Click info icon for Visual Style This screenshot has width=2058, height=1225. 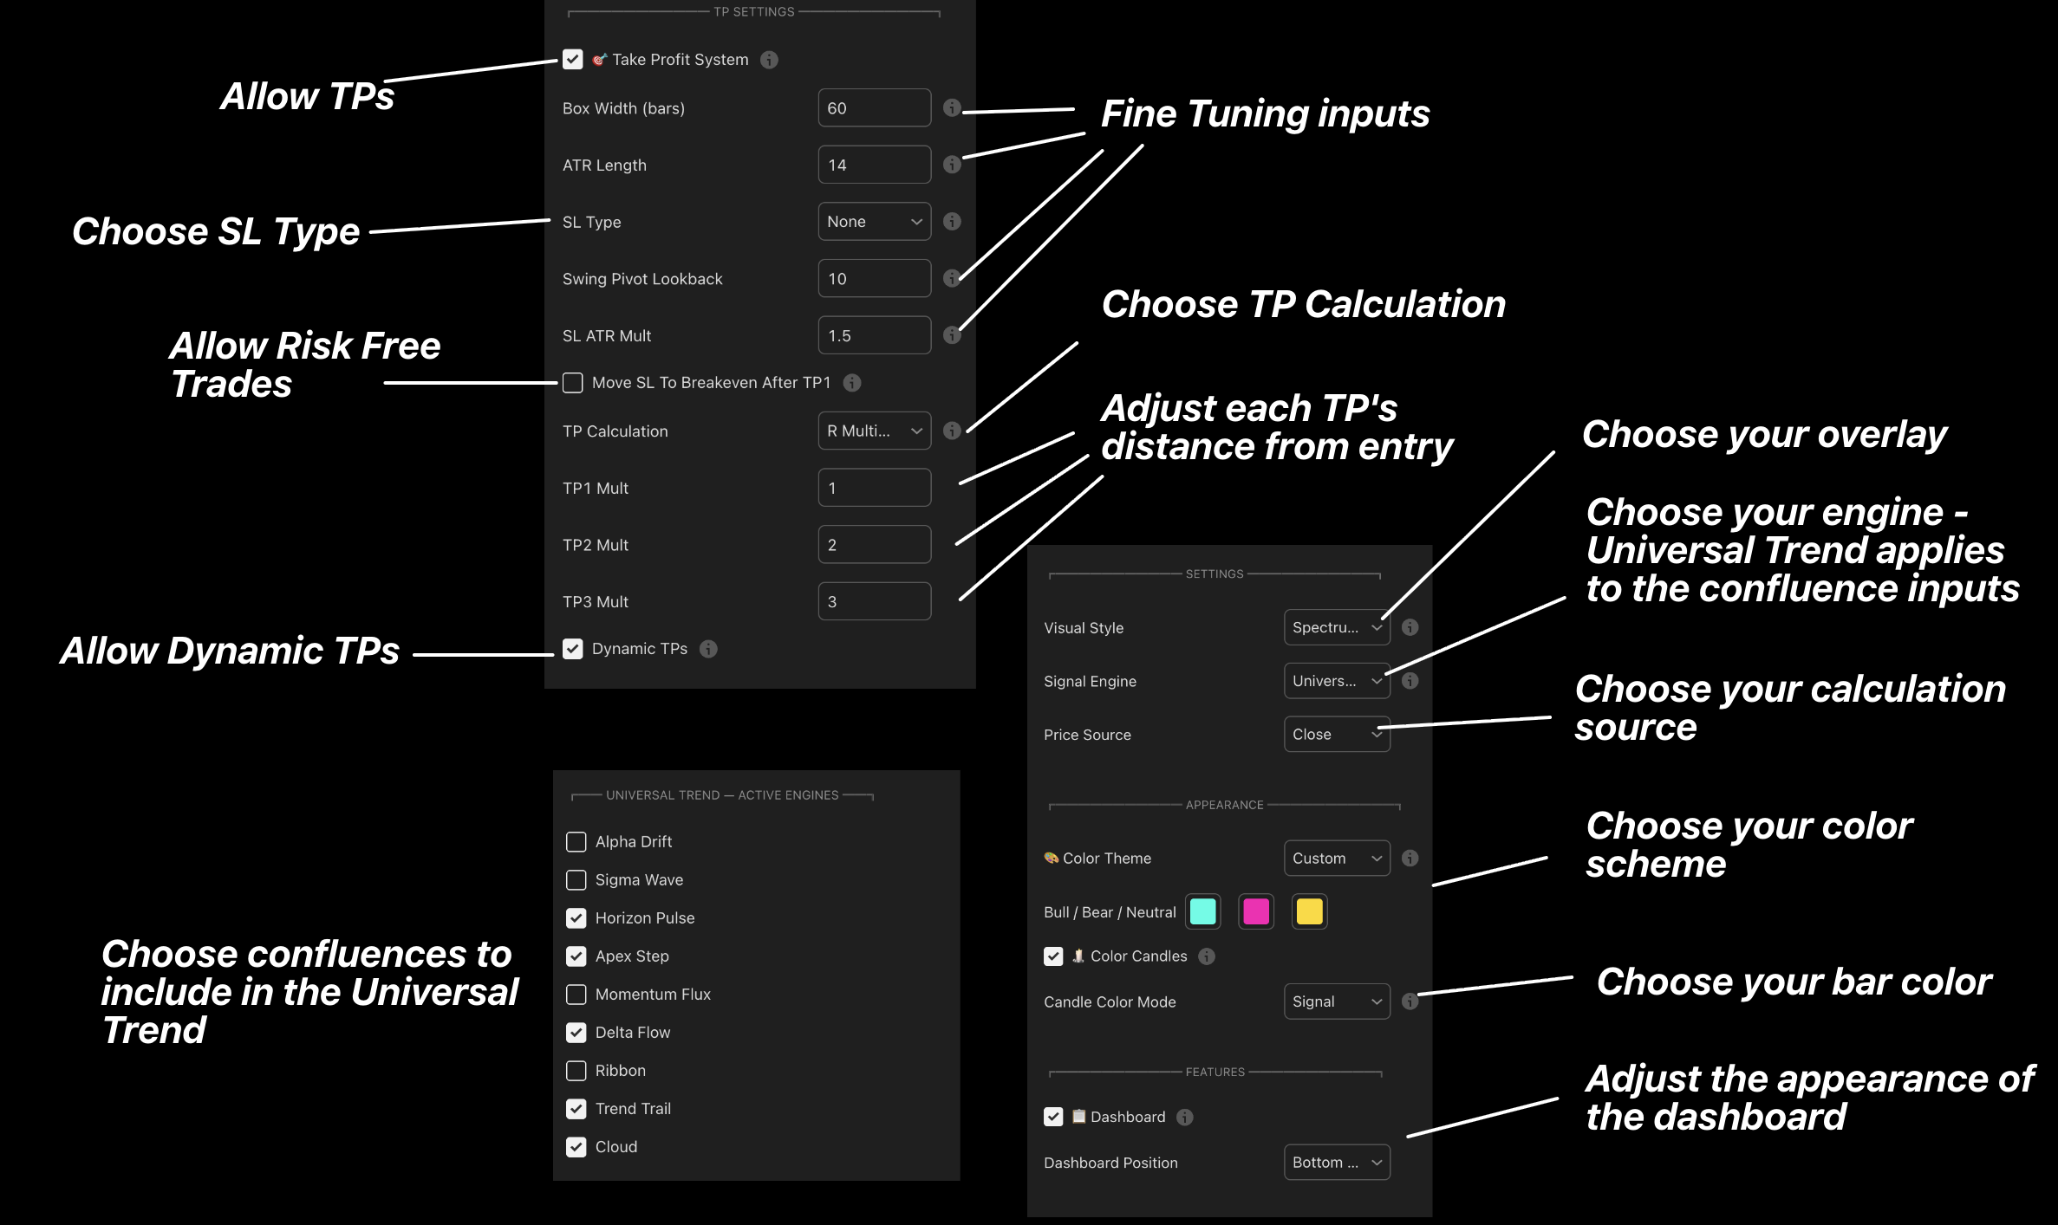(1410, 627)
